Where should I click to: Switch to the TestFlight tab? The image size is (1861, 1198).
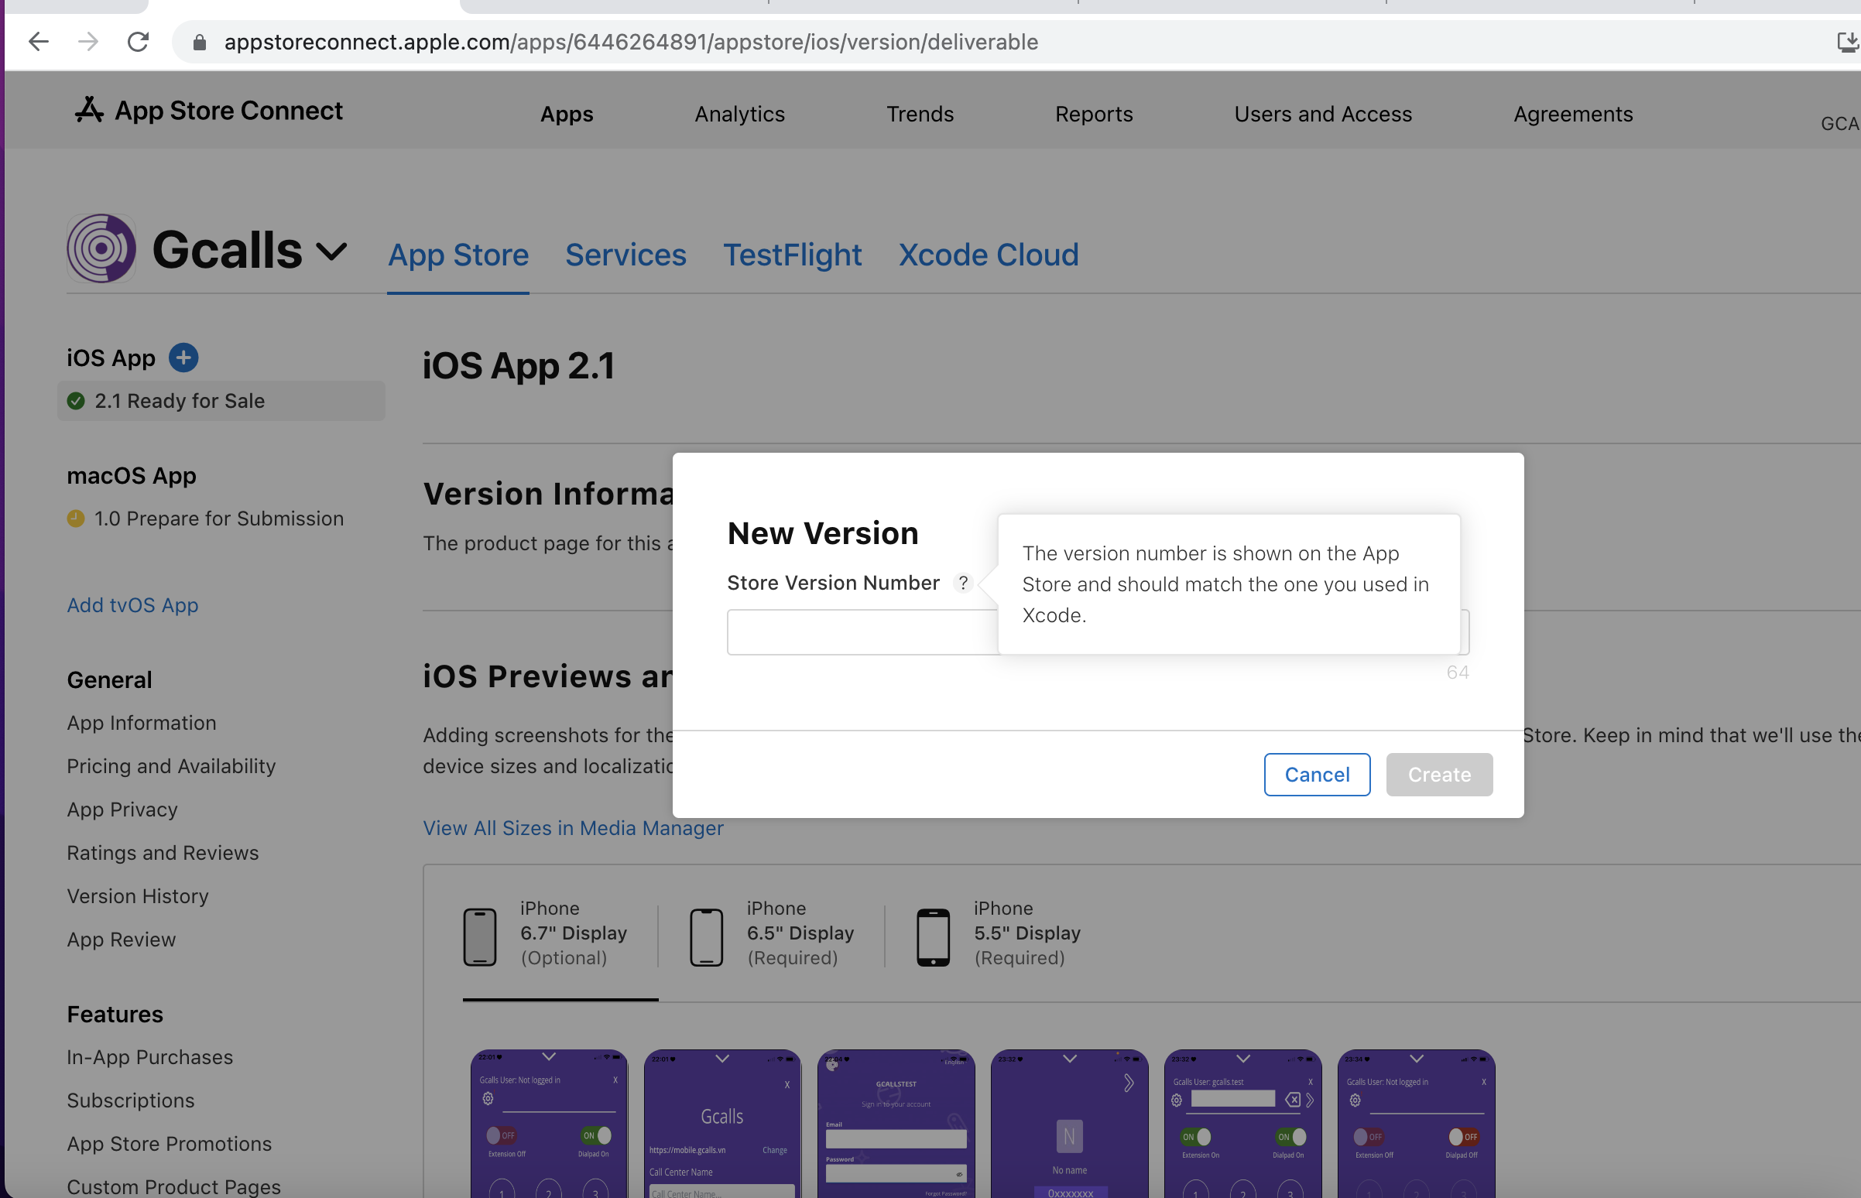coord(792,255)
